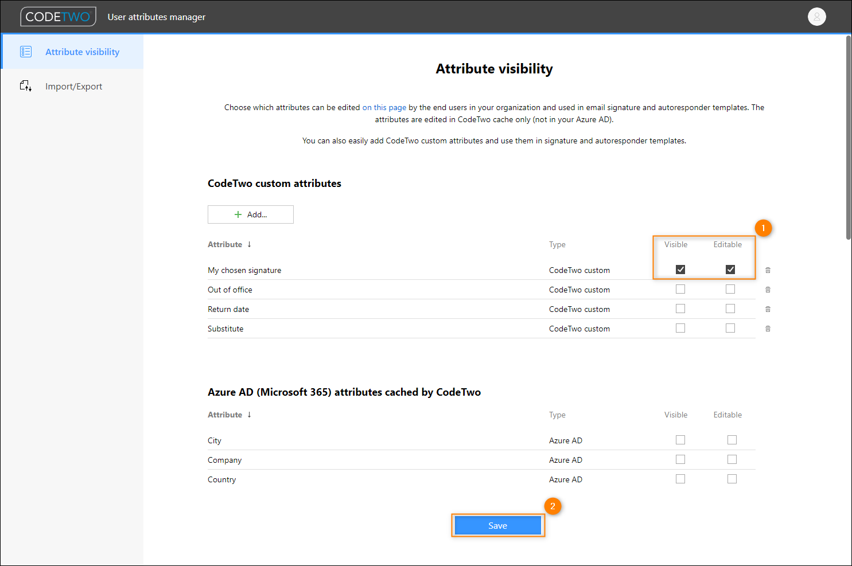Tick Editable for Country attribute
The height and width of the screenshot is (566, 852).
[x=732, y=479]
